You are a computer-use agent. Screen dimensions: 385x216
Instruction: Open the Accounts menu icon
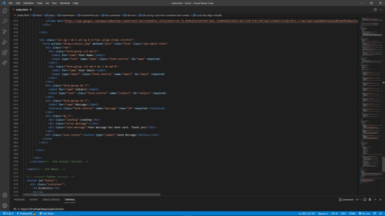point(5,195)
